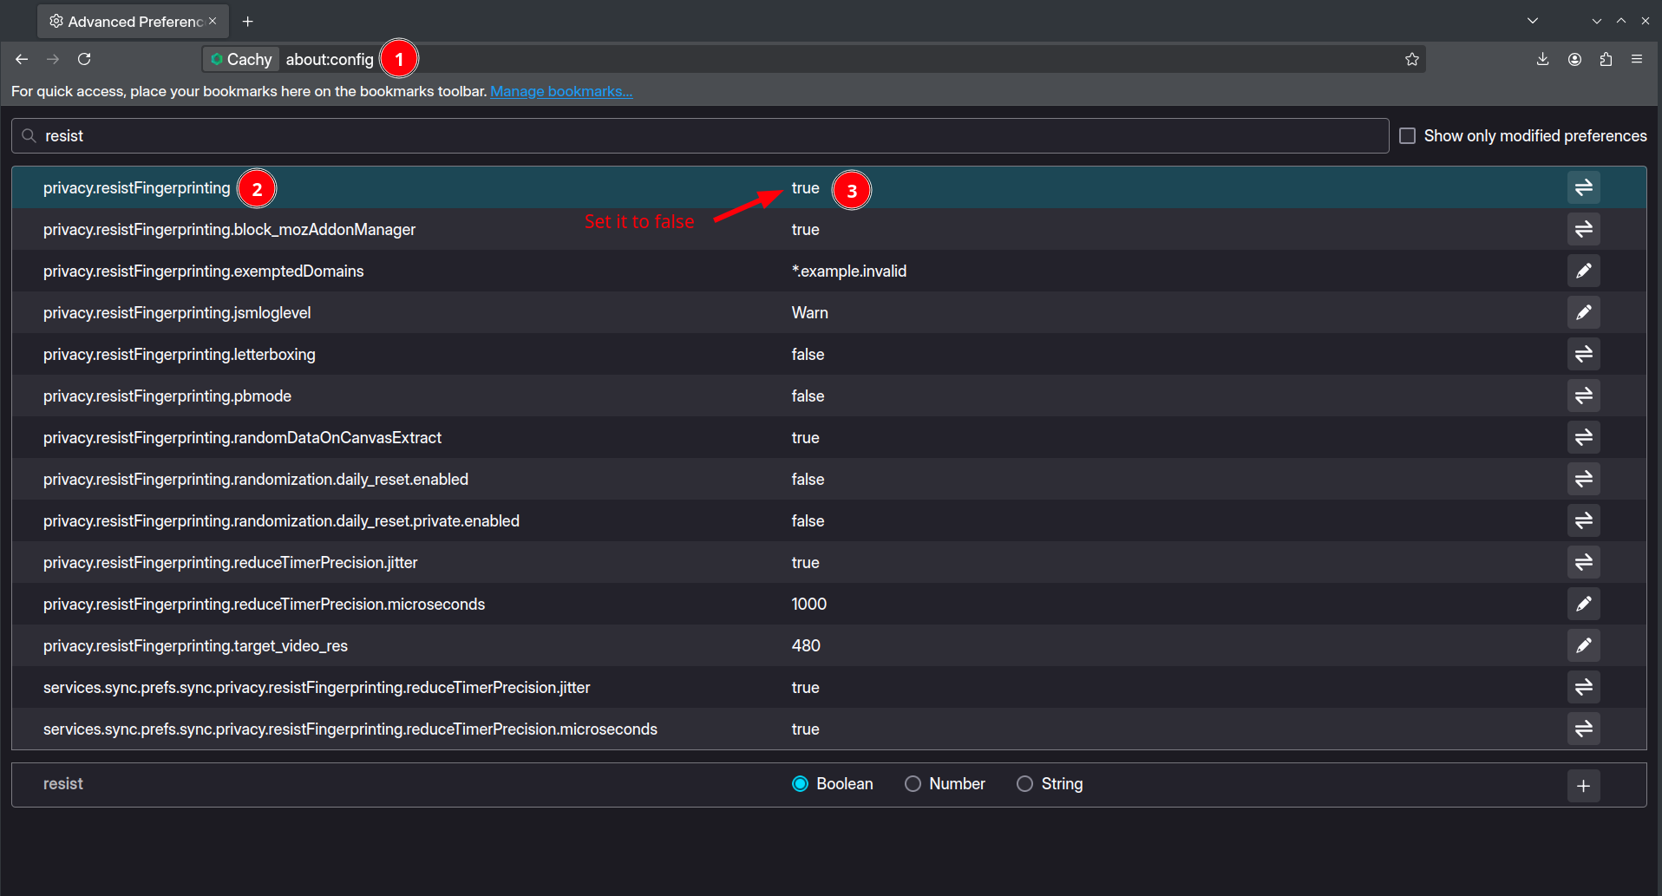The height and width of the screenshot is (896, 1662).
Task: Select the Number radio option
Action: [913, 784]
